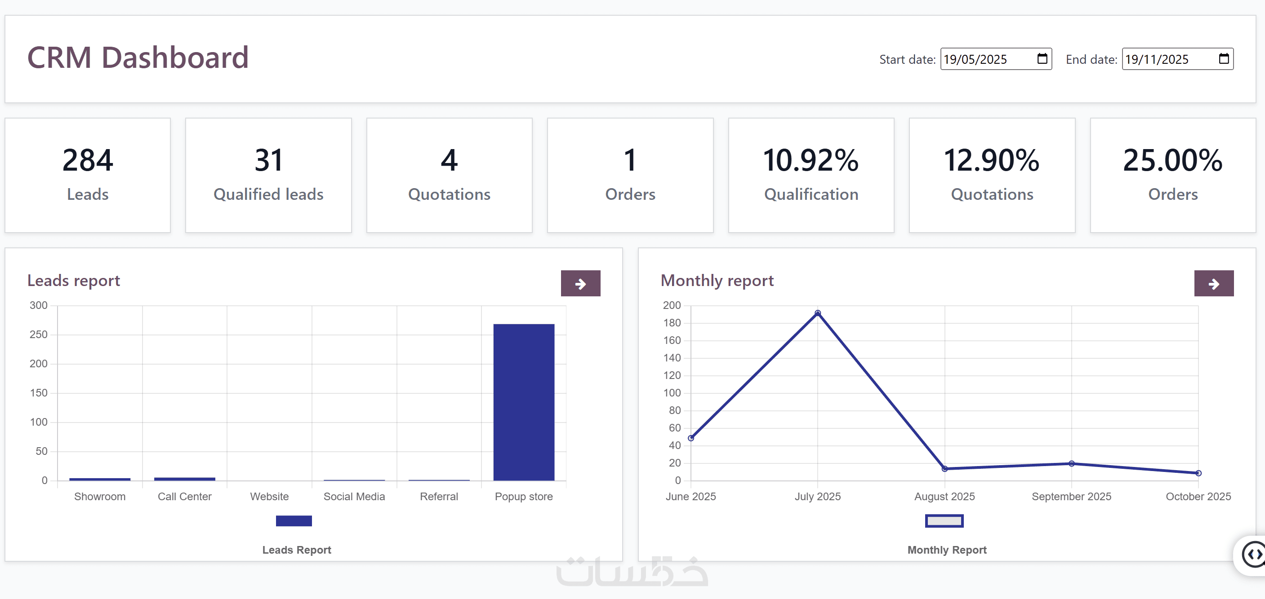Open calendar picker icon for End date
The width and height of the screenshot is (1265, 599).
coord(1223,59)
